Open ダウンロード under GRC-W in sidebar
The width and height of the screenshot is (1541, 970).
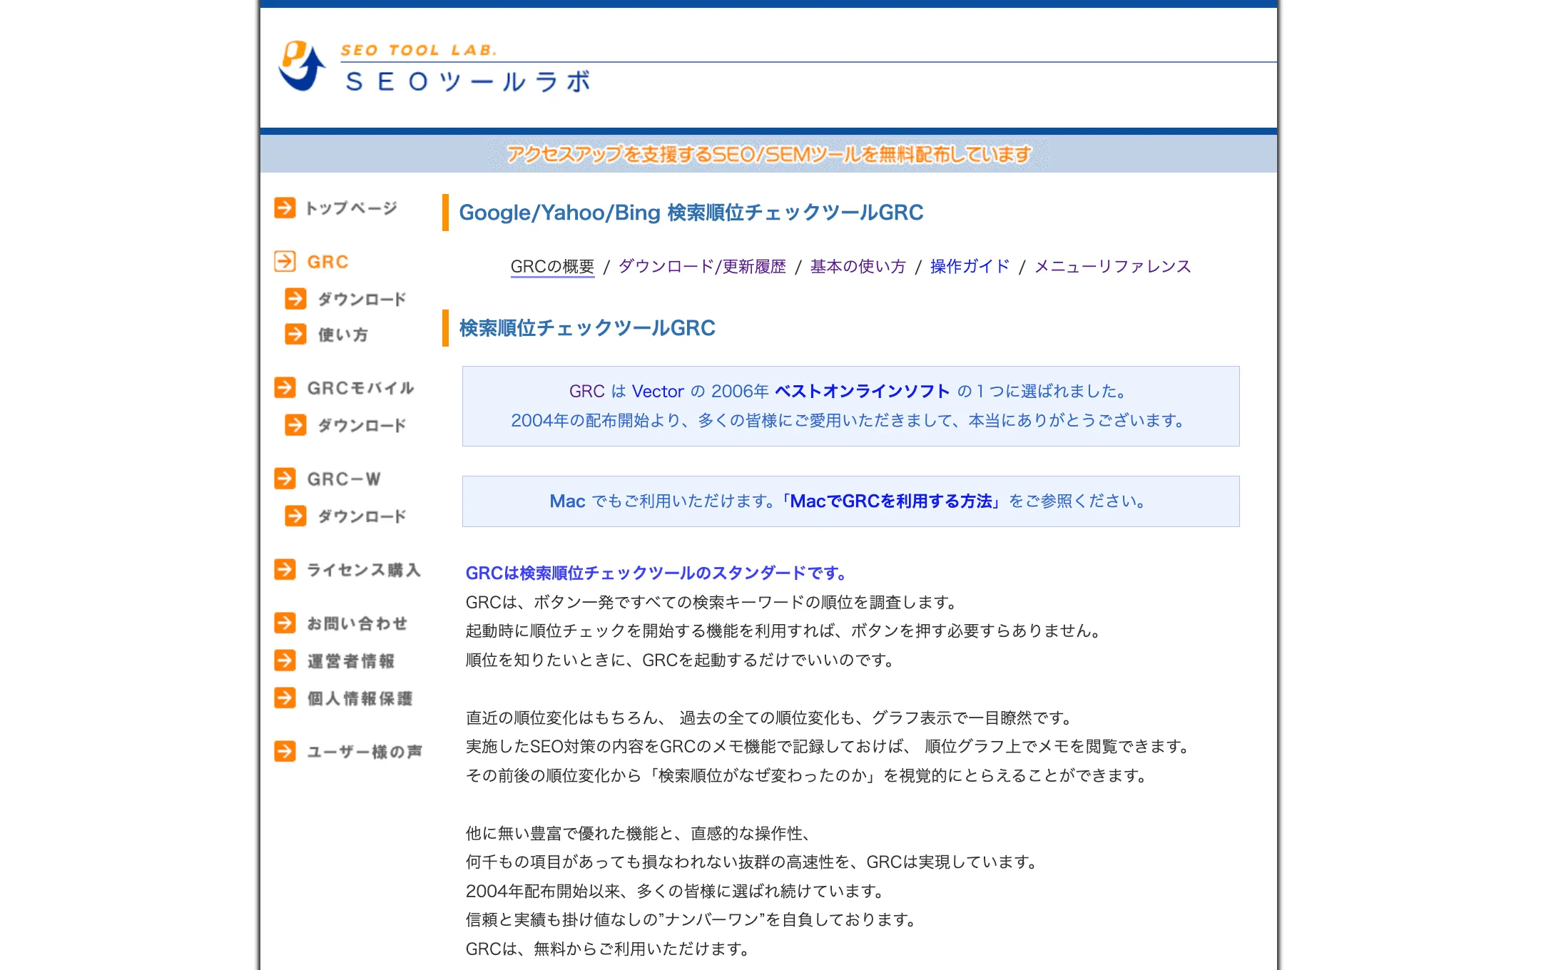point(362,516)
